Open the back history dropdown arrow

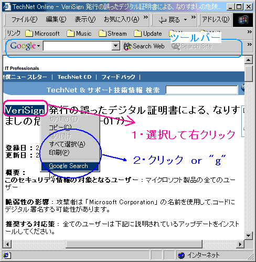tap(185, 20)
